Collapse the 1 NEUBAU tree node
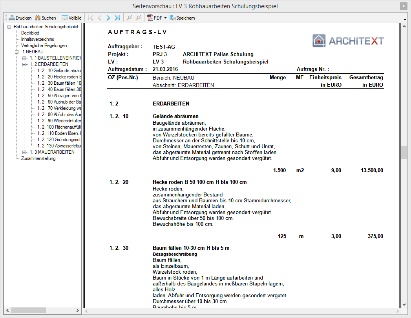The height and width of the screenshot is (318, 411). (17, 52)
